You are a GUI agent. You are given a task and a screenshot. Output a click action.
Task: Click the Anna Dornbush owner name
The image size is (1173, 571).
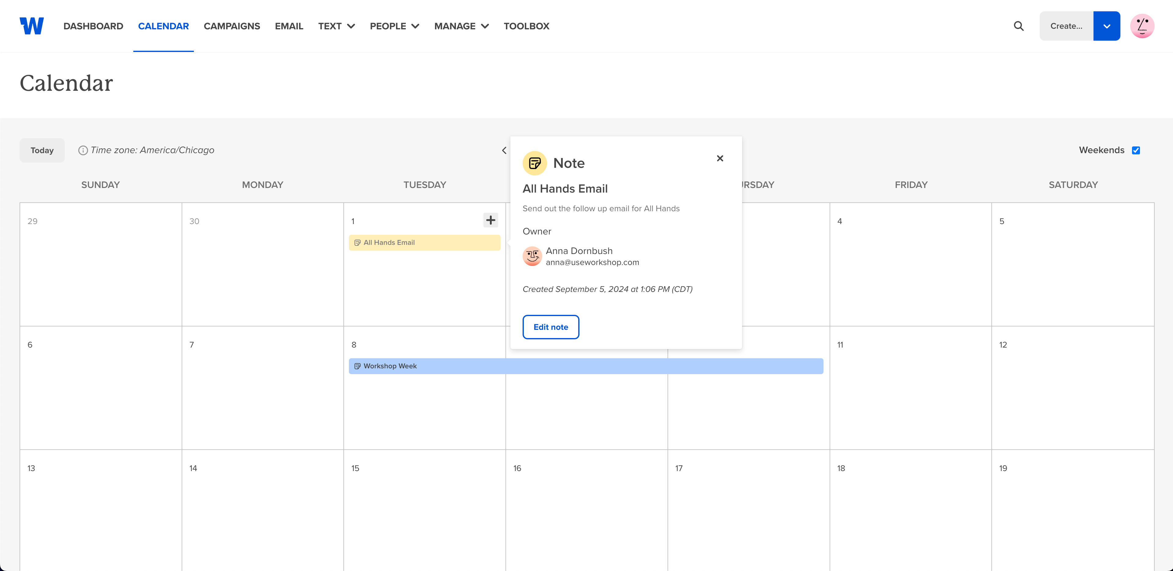(579, 251)
